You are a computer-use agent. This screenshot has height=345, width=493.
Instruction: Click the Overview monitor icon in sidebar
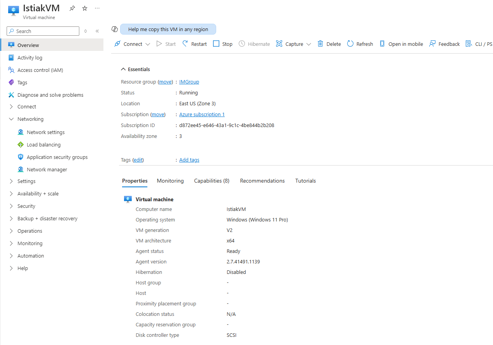(11, 45)
